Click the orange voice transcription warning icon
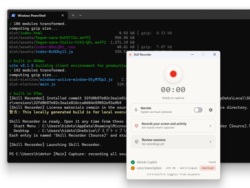This screenshot has width=250, height=188. [x=133, y=168]
